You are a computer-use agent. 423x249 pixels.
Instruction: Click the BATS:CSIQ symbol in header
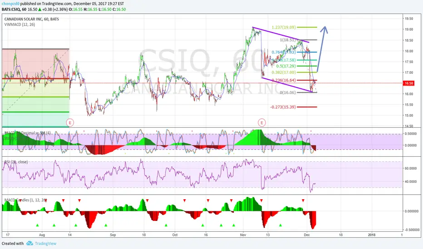tap(10, 9)
